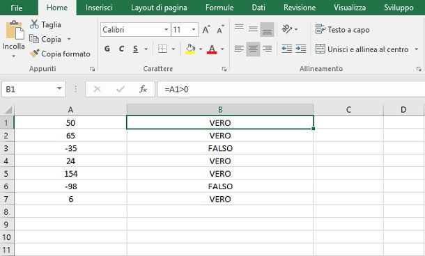
Task: Select cell with value 65
Action: point(70,136)
